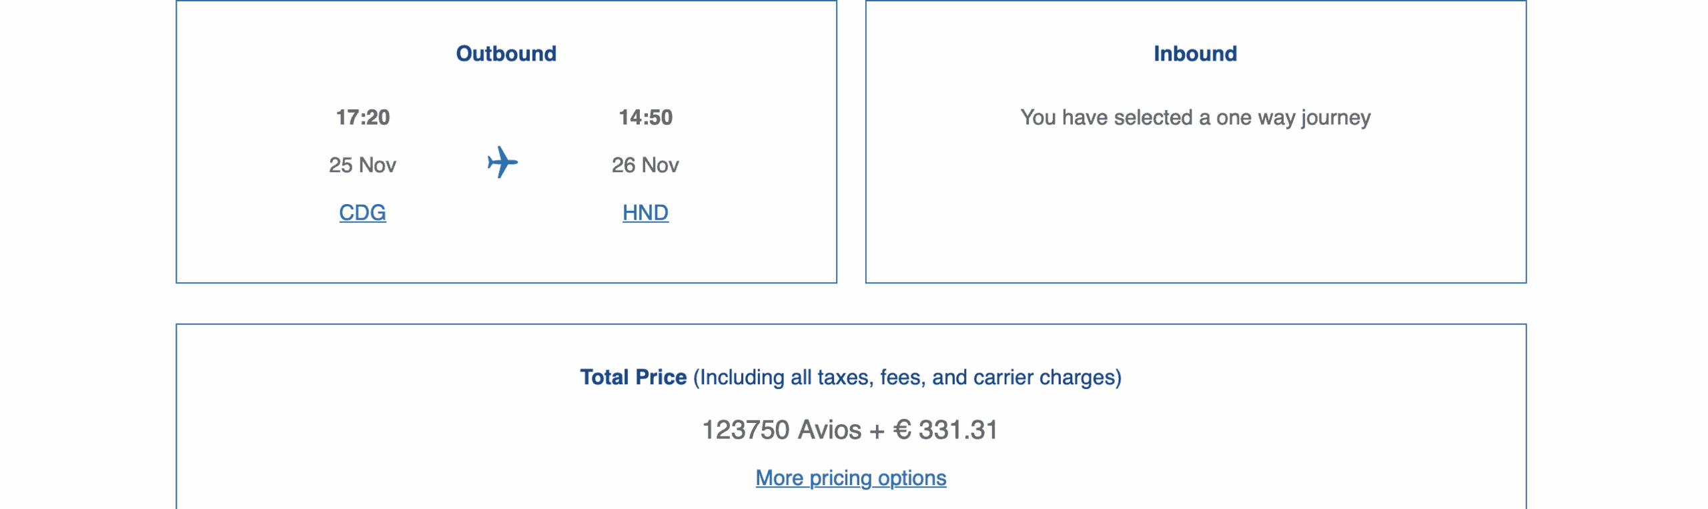Click the one way journey message

coord(1195,117)
